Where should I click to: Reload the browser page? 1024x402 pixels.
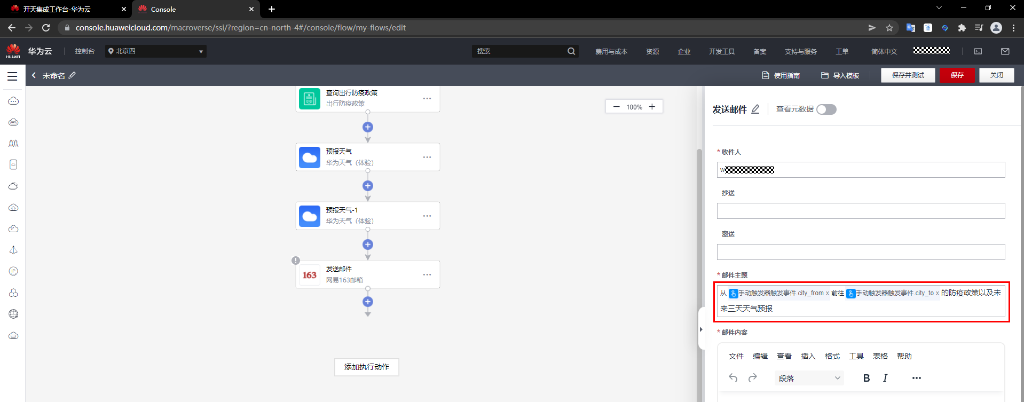(x=46, y=28)
